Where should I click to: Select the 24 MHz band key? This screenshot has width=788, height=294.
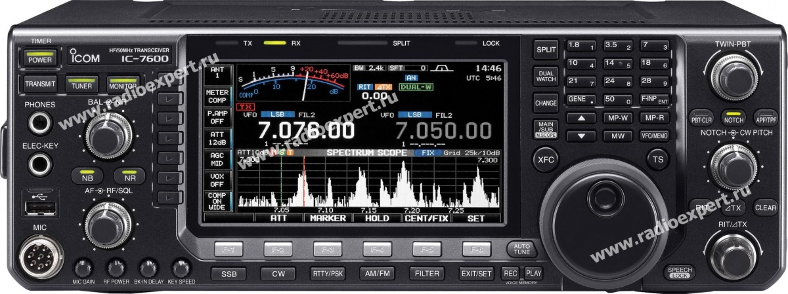tap(618, 82)
